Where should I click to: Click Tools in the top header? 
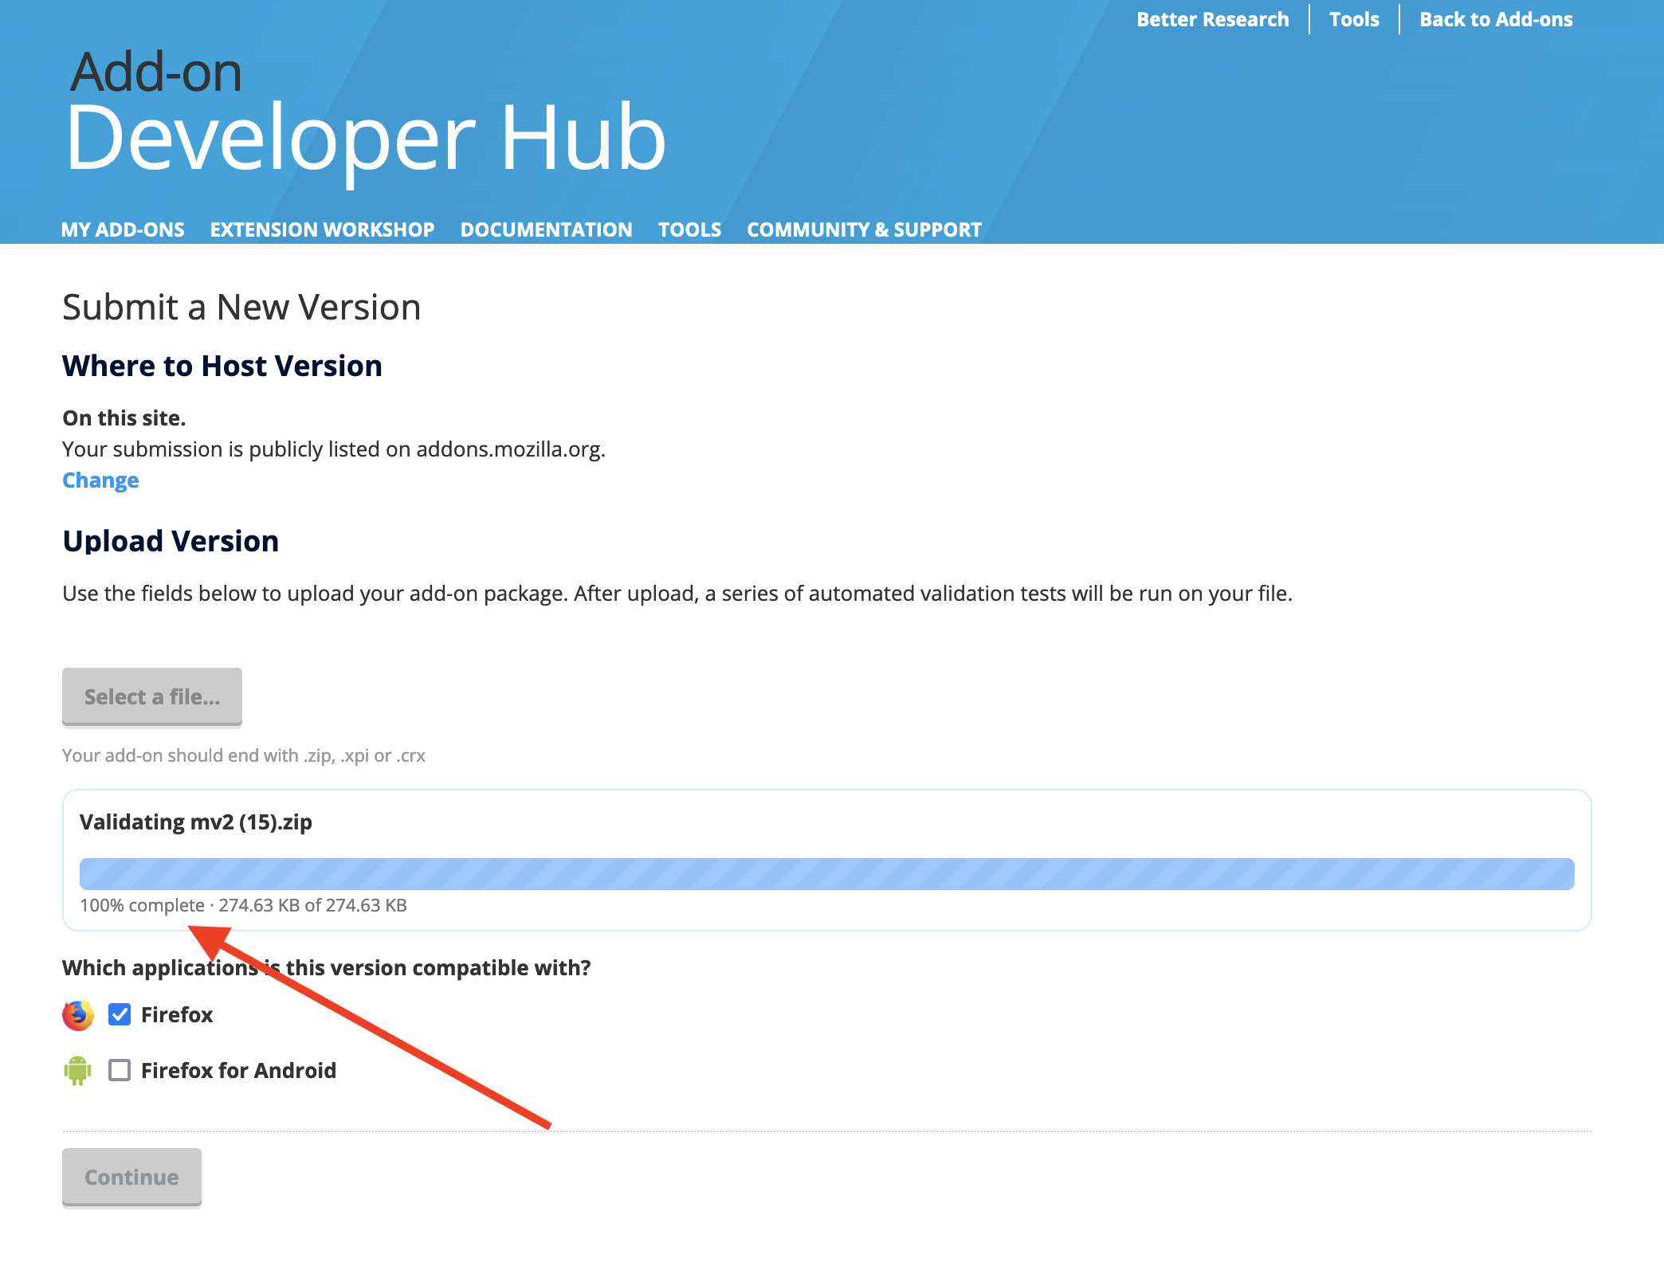tap(1353, 18)
